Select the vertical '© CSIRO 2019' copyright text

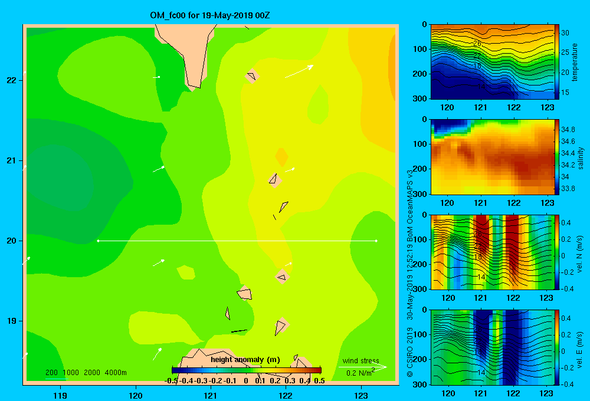pyautogui.click(x=410, y=353)
